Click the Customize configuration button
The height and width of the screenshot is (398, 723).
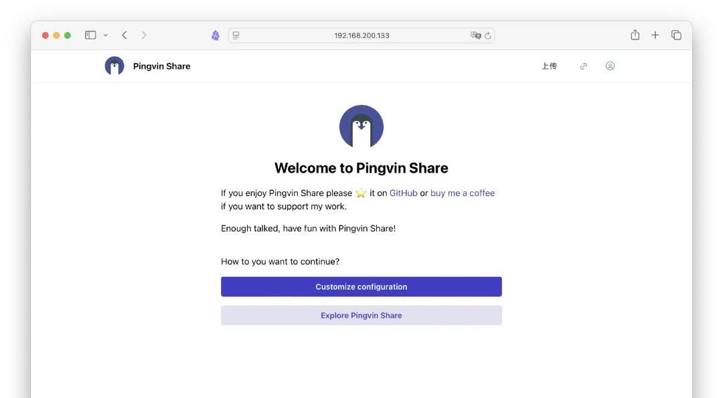click(361, 286)
